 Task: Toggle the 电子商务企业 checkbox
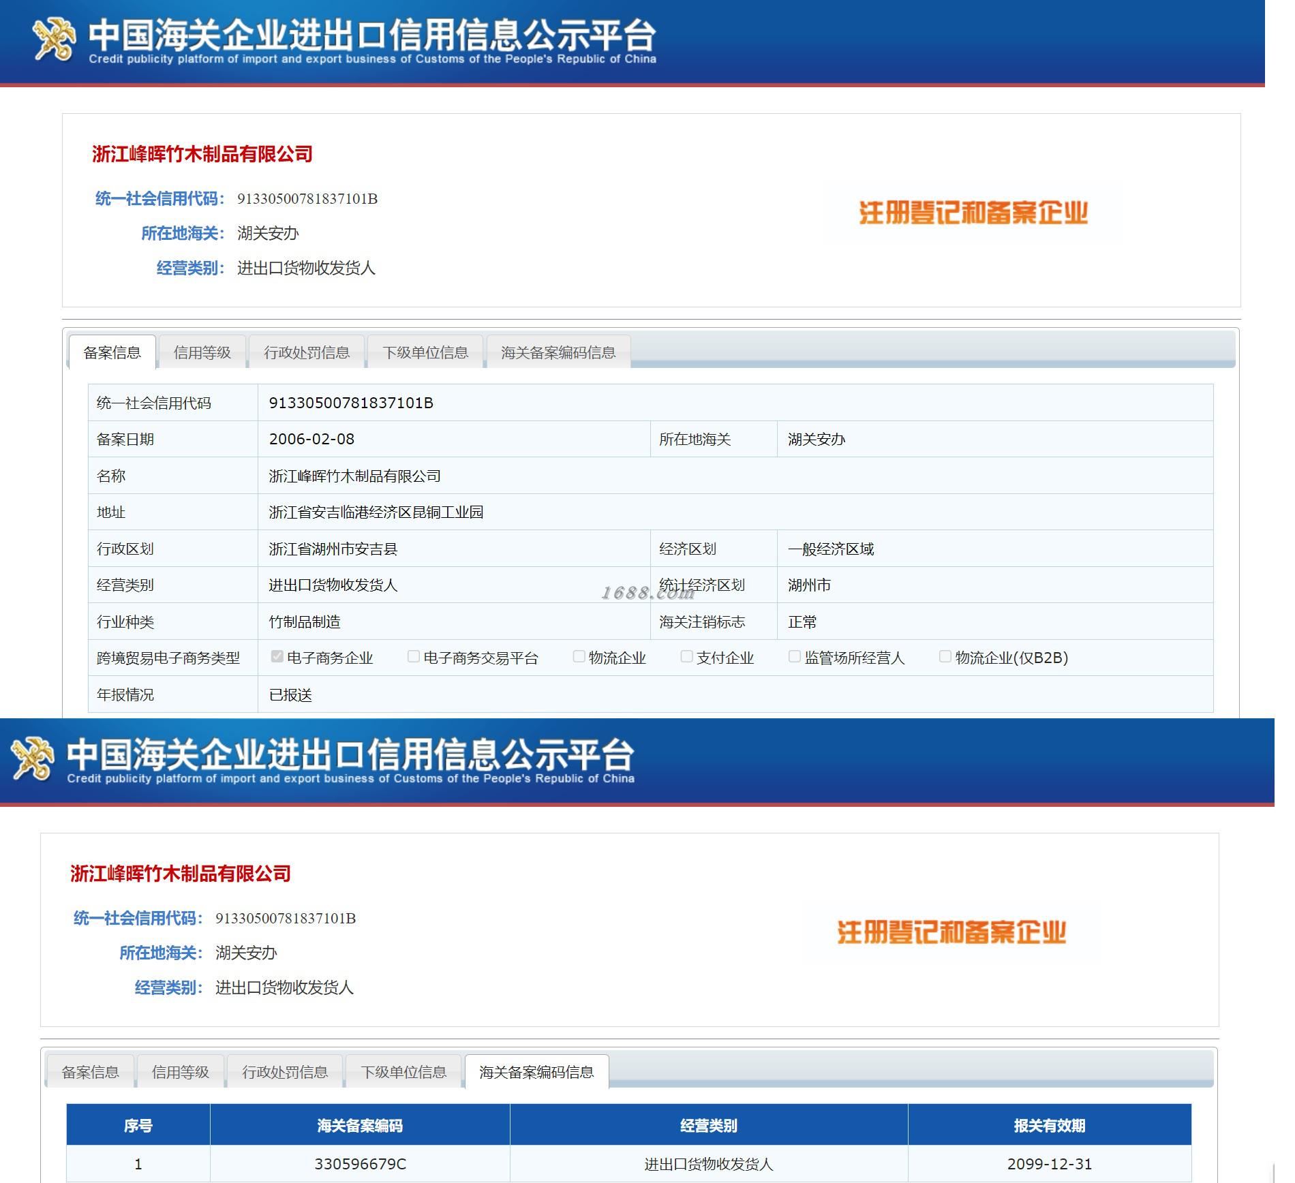[277, 657]
